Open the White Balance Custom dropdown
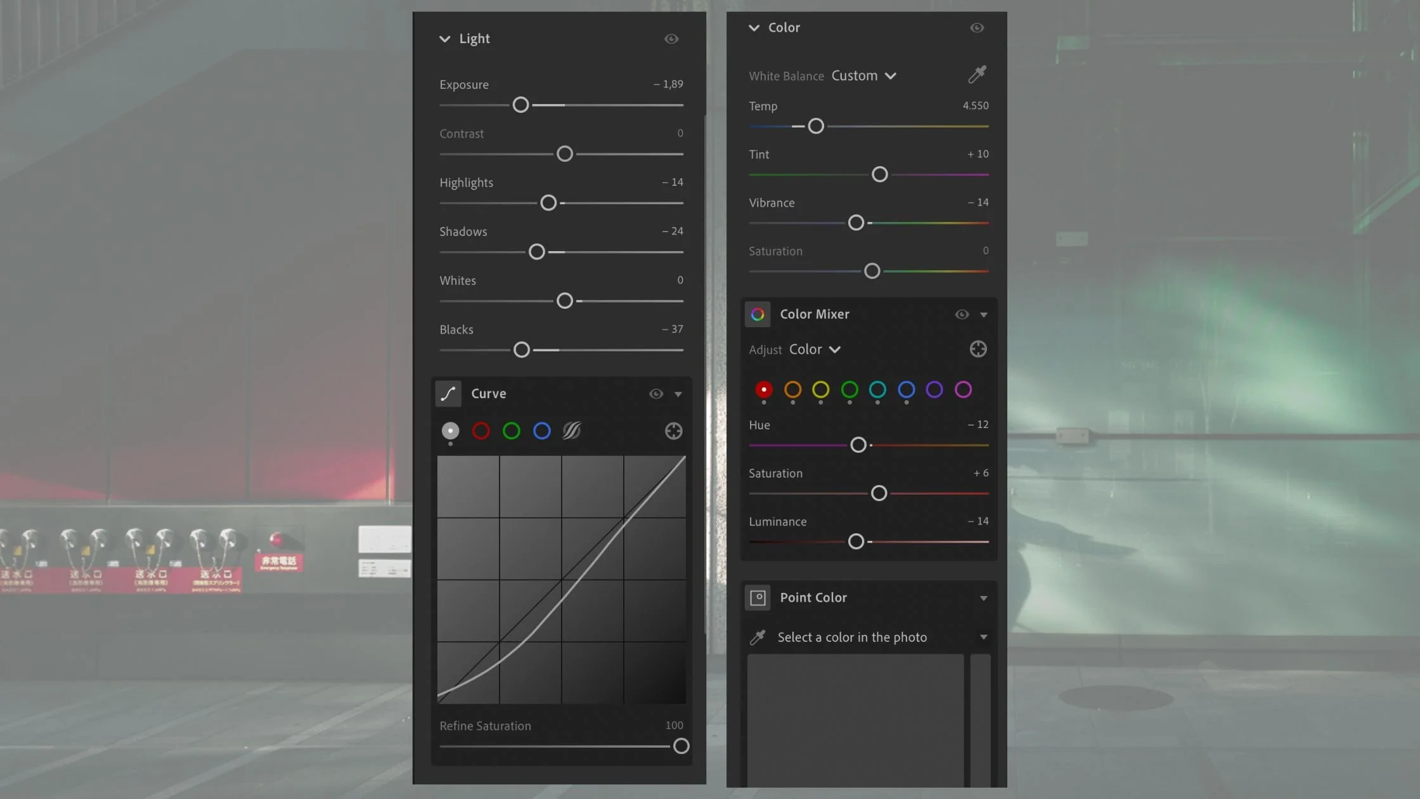 click(863, 76)
